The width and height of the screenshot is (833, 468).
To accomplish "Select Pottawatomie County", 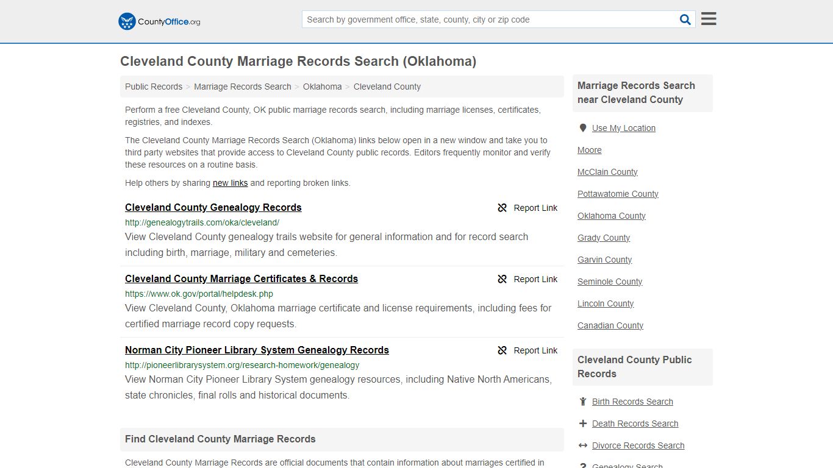I will pyautogui.click(x=618, y=194).
